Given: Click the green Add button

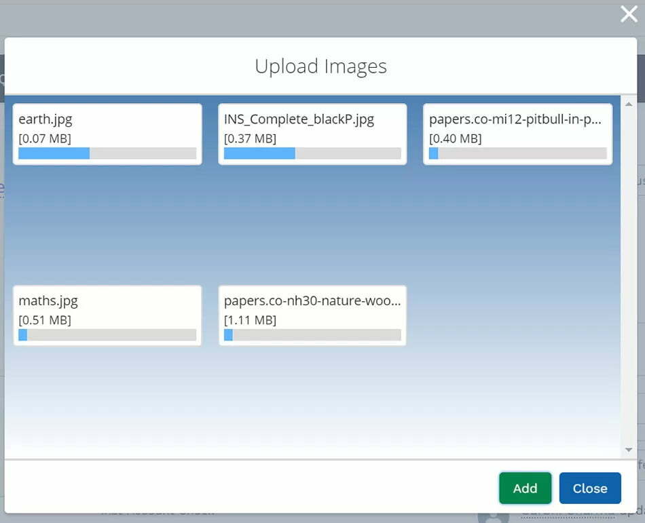Looking at the screenshot, I should [x=525, y=488].
